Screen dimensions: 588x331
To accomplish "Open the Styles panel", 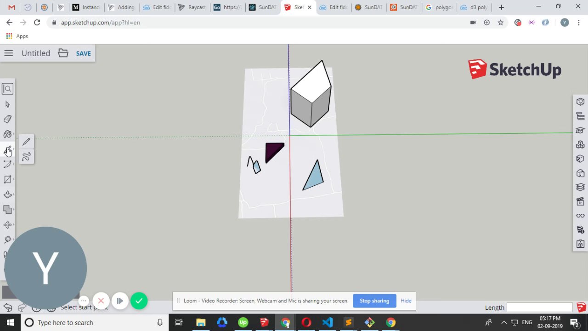I will pos(580,173).
